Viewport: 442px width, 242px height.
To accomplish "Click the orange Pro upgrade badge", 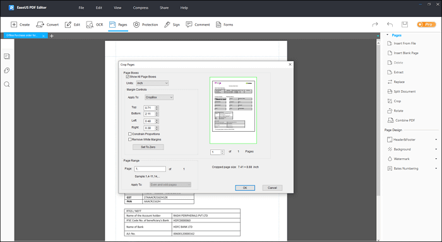I will [x=426, y=25].
